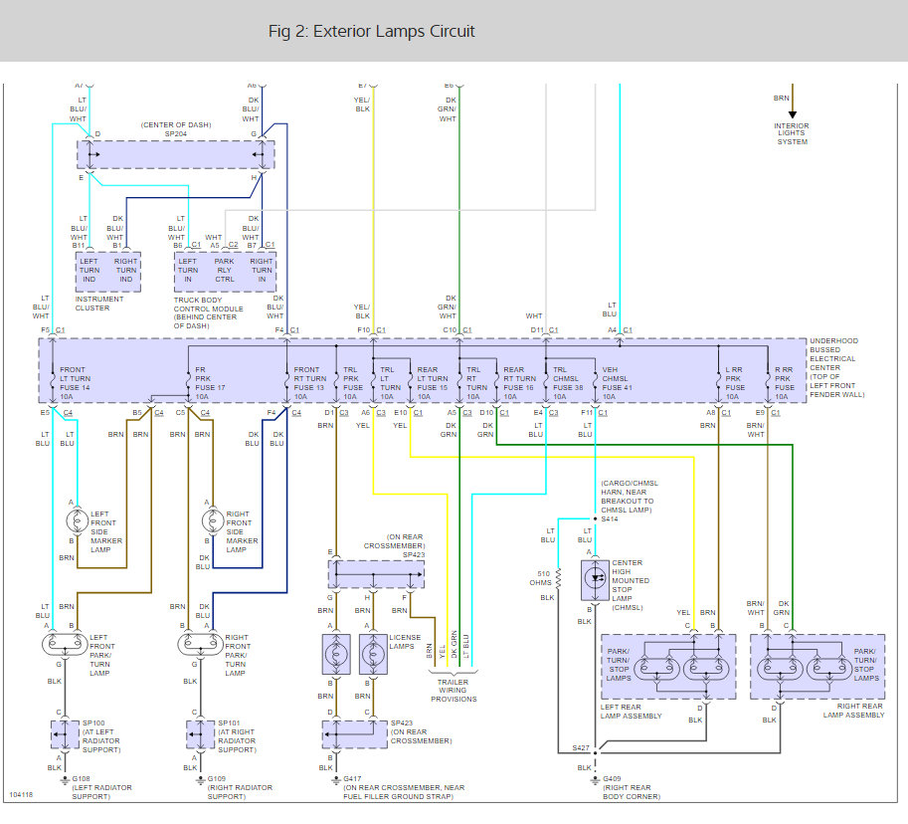Image resolution: width=908 pixels, height=824 pixels.
Task: Click the right rear lamp assembly box
Action: click(x=817, y=667)
